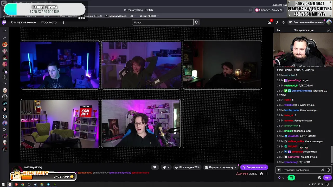The height and width of the screenshot is (187, 333).
Task: Click the heart icon in the left sidebar
Action: (x=4, y=38)
